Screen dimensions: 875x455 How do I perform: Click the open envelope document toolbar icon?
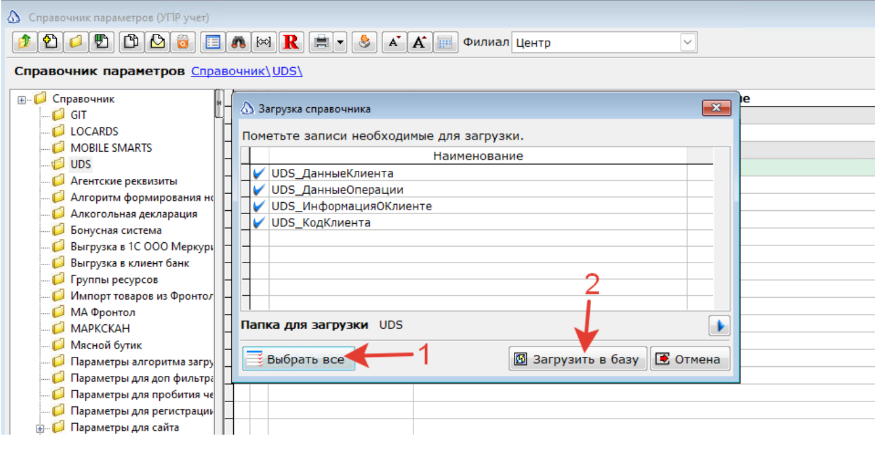[157, 43]
